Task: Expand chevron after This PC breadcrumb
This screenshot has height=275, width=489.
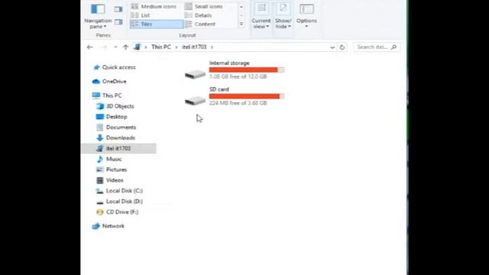Action: pos(176,47)
